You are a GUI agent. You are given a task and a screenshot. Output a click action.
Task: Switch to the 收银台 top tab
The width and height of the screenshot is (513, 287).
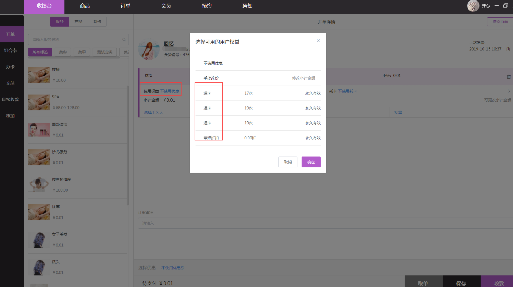point(44,6)
